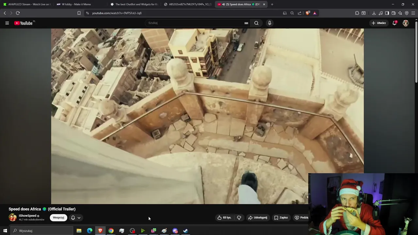Start voice search with the microphone

coord(269,23)
